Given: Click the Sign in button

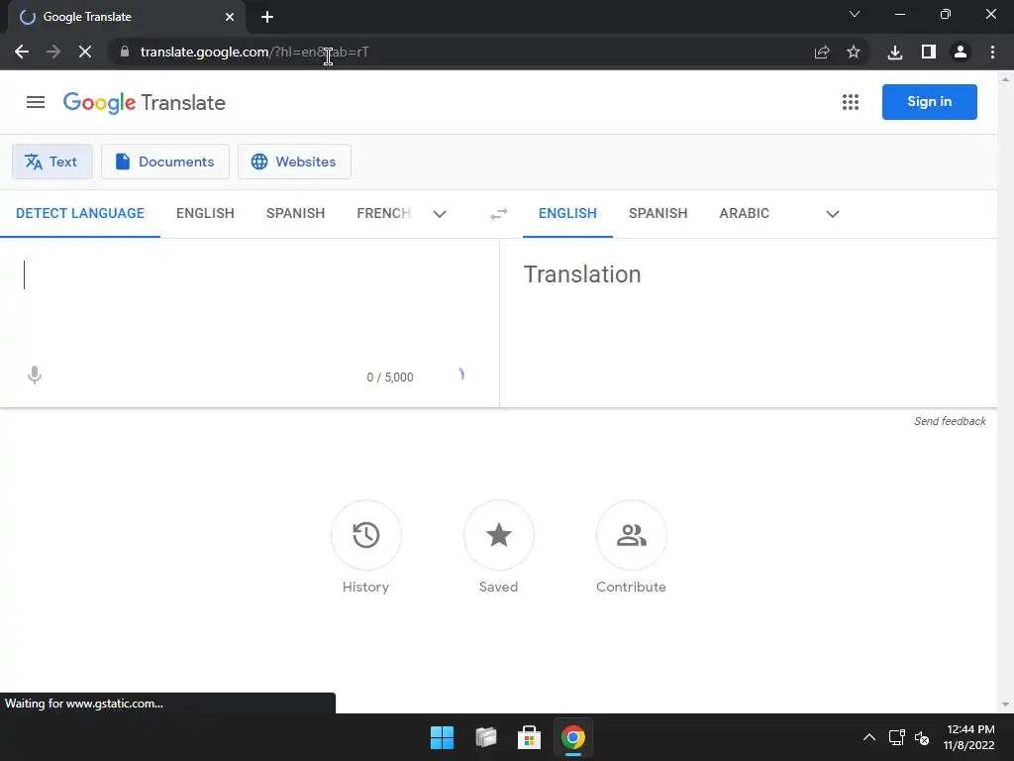Looking at the screenshot, I should (929, 102).
